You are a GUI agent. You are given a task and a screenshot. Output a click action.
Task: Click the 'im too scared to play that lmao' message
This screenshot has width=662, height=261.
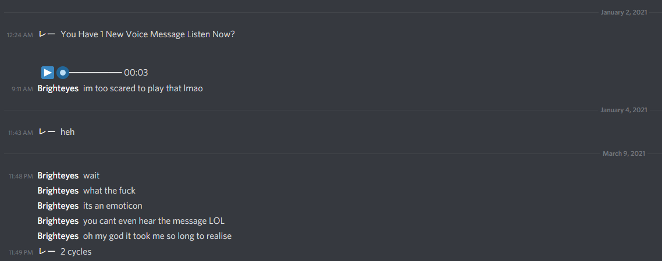click(x=143, y=88)
